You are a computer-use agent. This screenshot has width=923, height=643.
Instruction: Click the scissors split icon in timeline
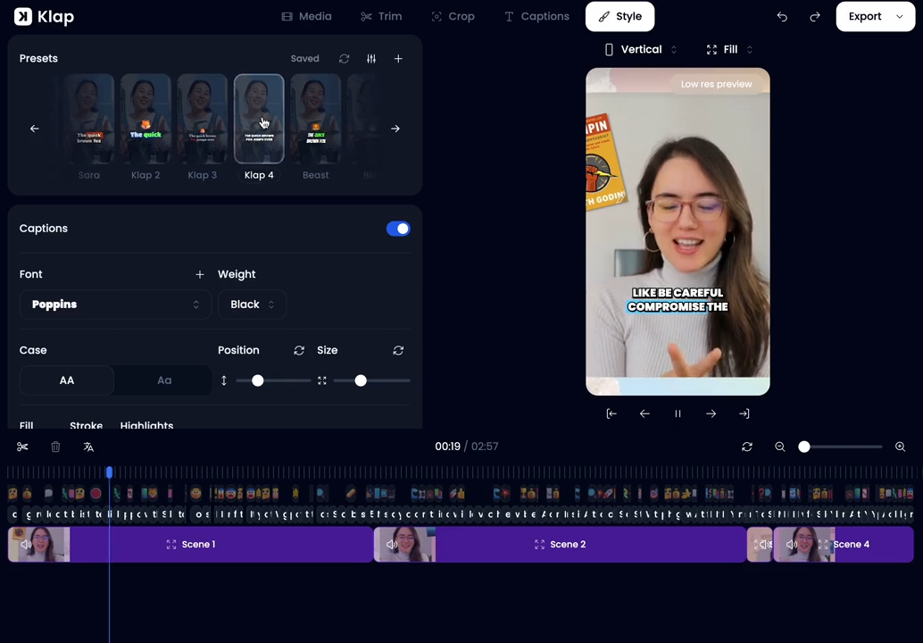[x=22, y=447]
